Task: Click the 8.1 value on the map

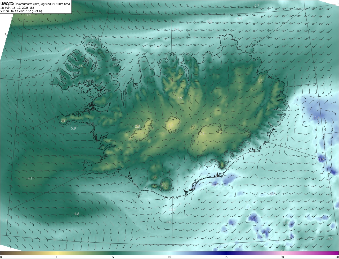Action: tap(5, 220)
